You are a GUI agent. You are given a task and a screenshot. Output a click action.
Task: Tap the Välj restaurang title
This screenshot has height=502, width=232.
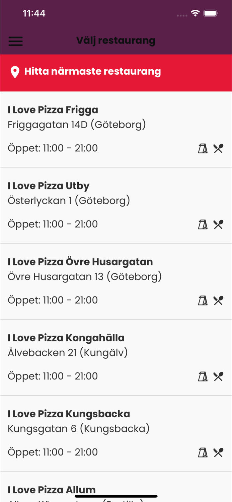tap(116, 40)
